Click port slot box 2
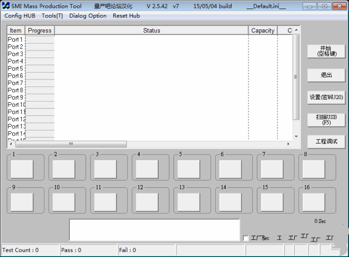The height and width of the screenshot is (257, 349). coord(64,169)
